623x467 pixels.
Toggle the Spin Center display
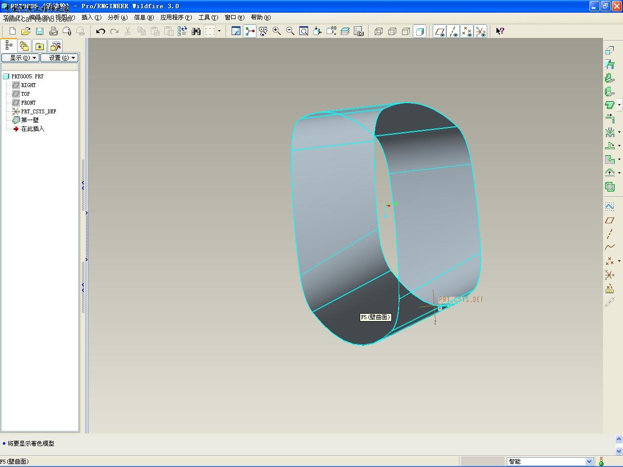point(250,31)
